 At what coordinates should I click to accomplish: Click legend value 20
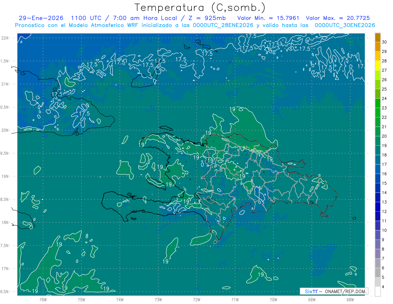point(384,136)
